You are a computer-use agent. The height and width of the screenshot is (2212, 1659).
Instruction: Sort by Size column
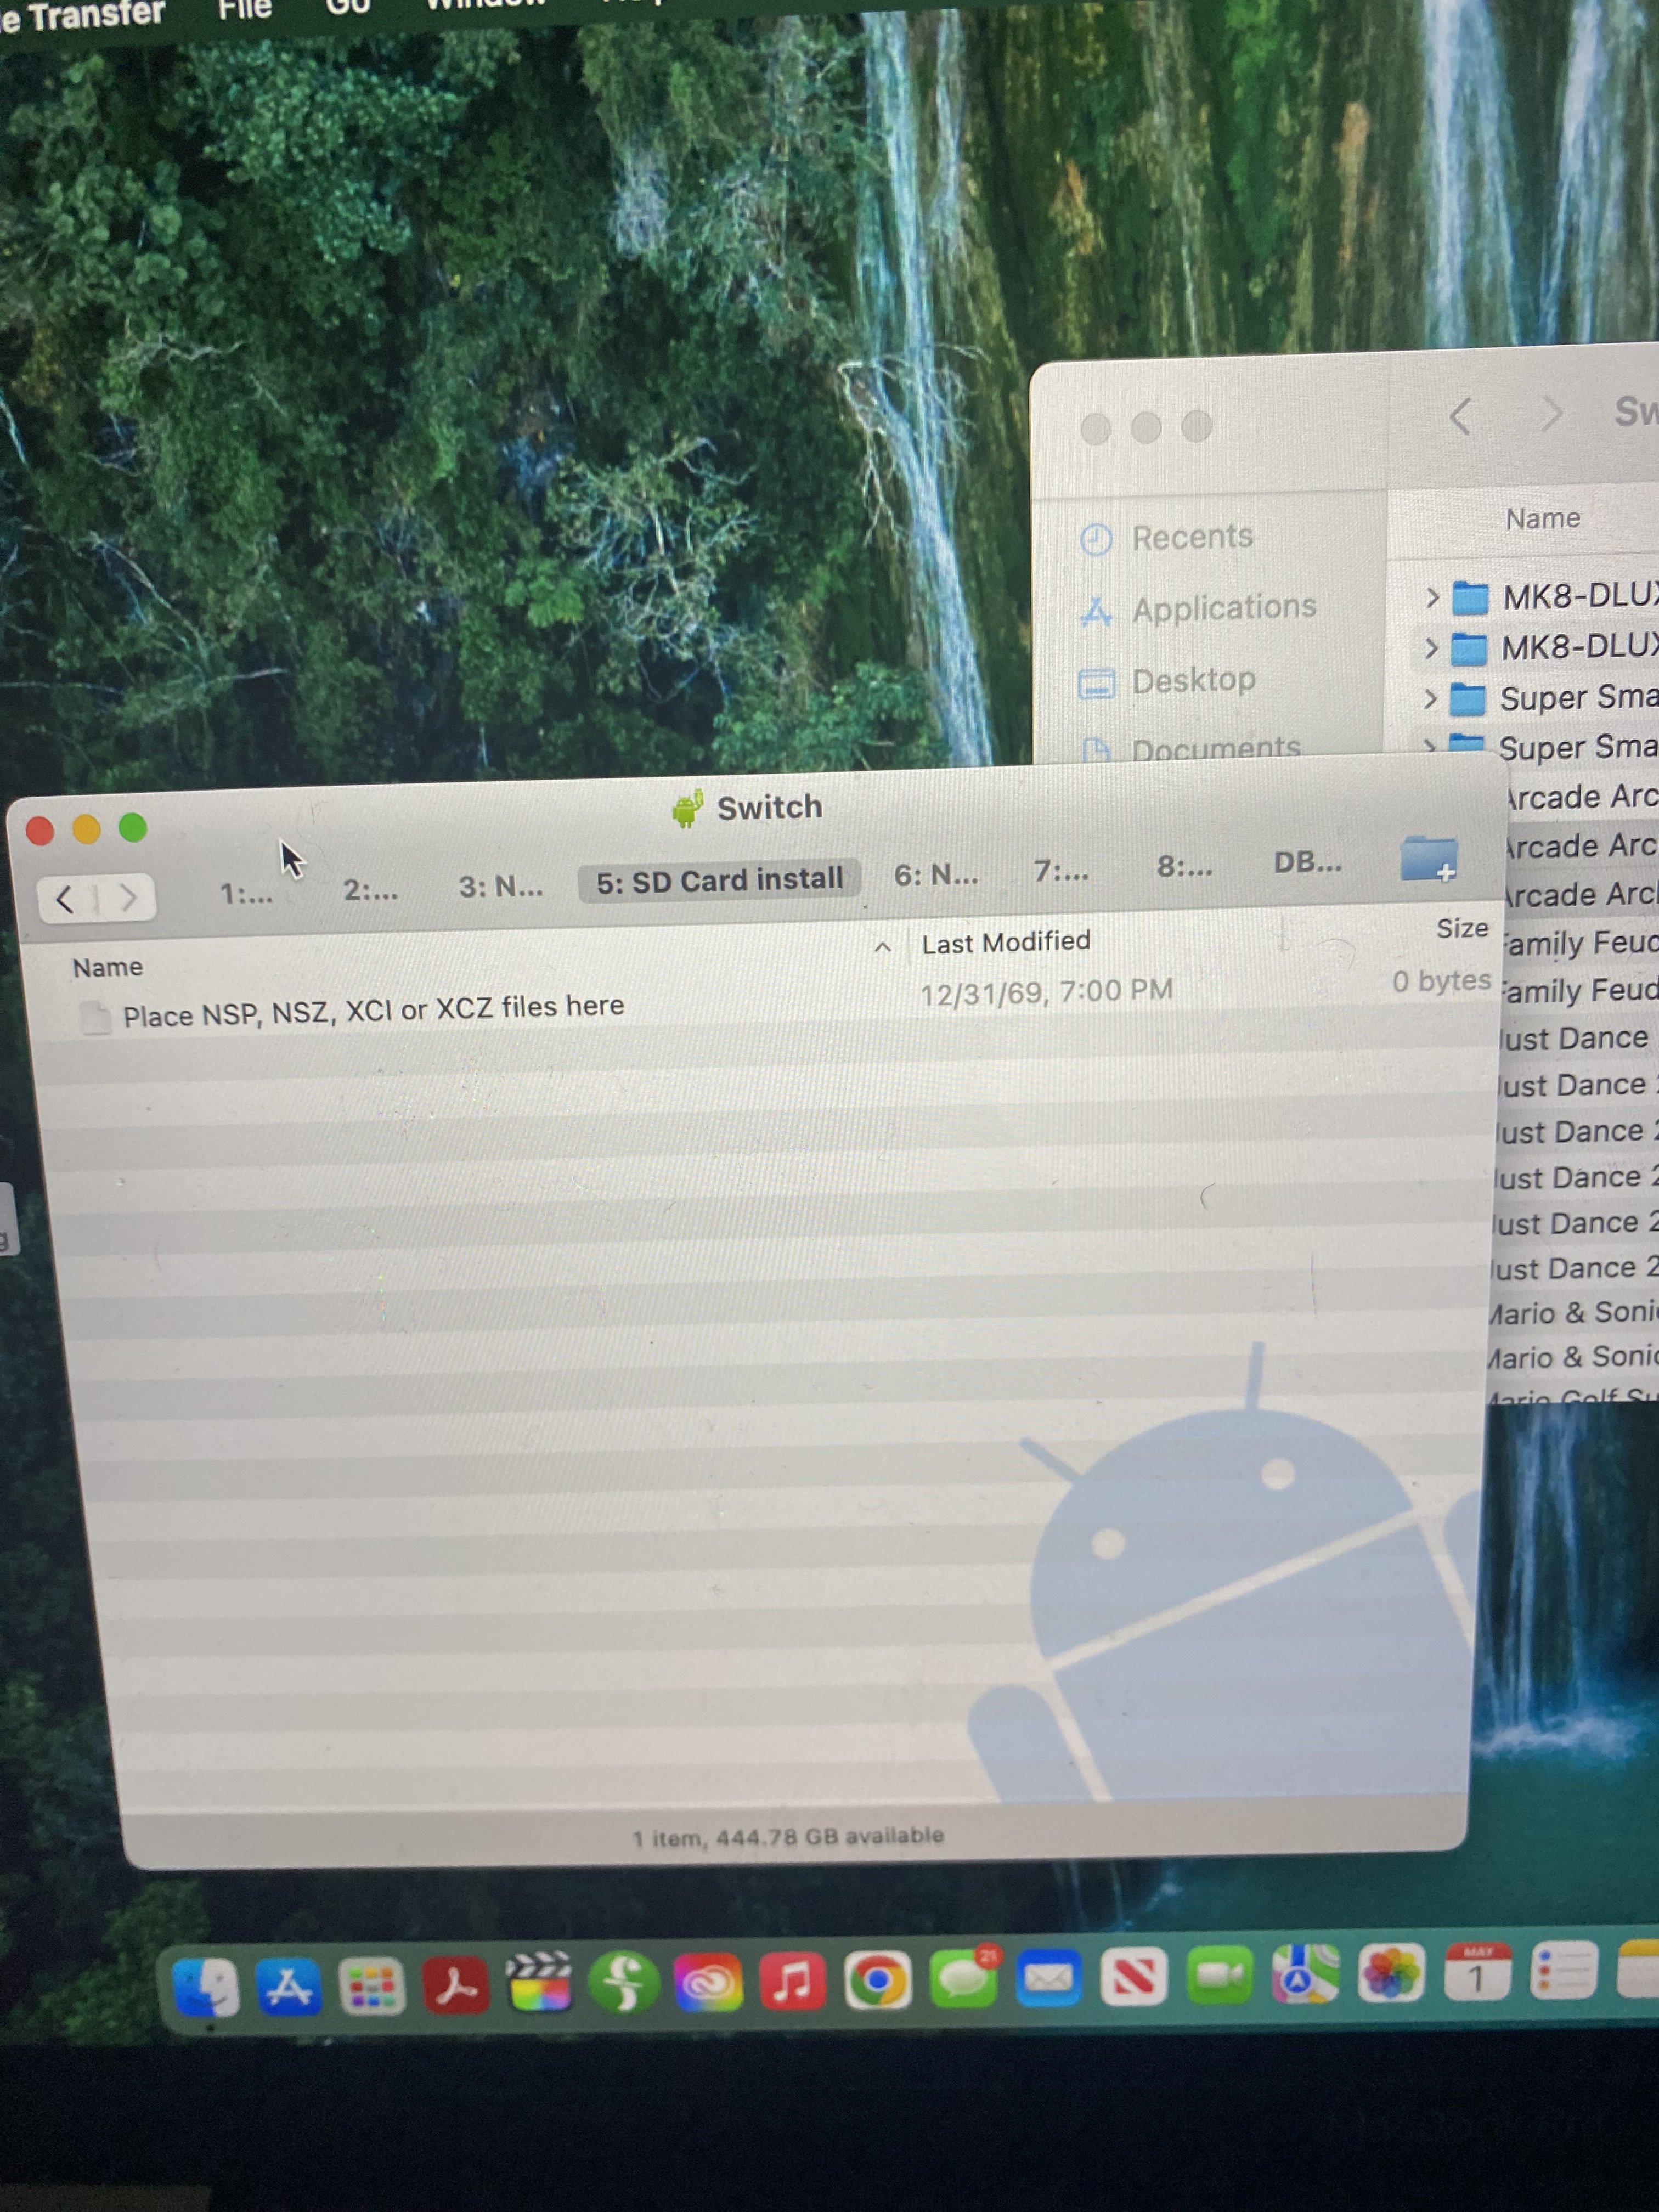tap(1462, 929)
